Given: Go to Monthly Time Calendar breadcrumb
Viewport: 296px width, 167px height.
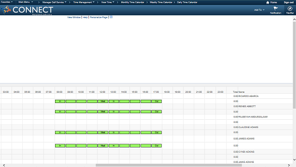Looking at the screenshot, I should coord(132,2).
